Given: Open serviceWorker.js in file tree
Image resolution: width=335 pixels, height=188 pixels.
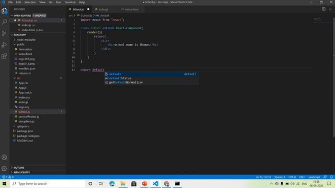Looking at the screenshot, I should pos(29,116).
